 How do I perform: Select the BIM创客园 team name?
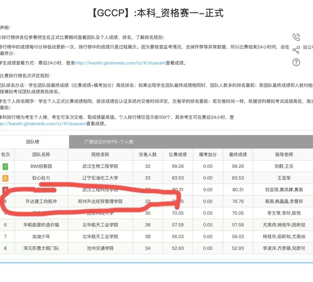[x=41, y=166]
